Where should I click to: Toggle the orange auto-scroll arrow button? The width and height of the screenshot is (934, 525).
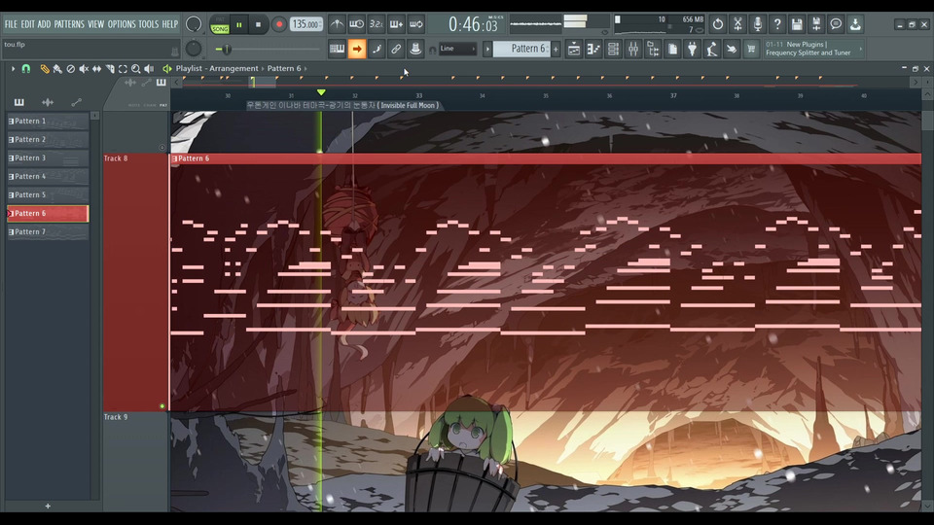[357, 49]
